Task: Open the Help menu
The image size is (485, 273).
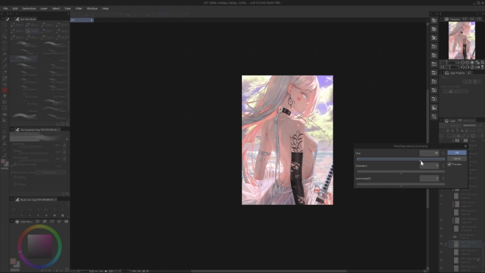Action: (105, 8)
